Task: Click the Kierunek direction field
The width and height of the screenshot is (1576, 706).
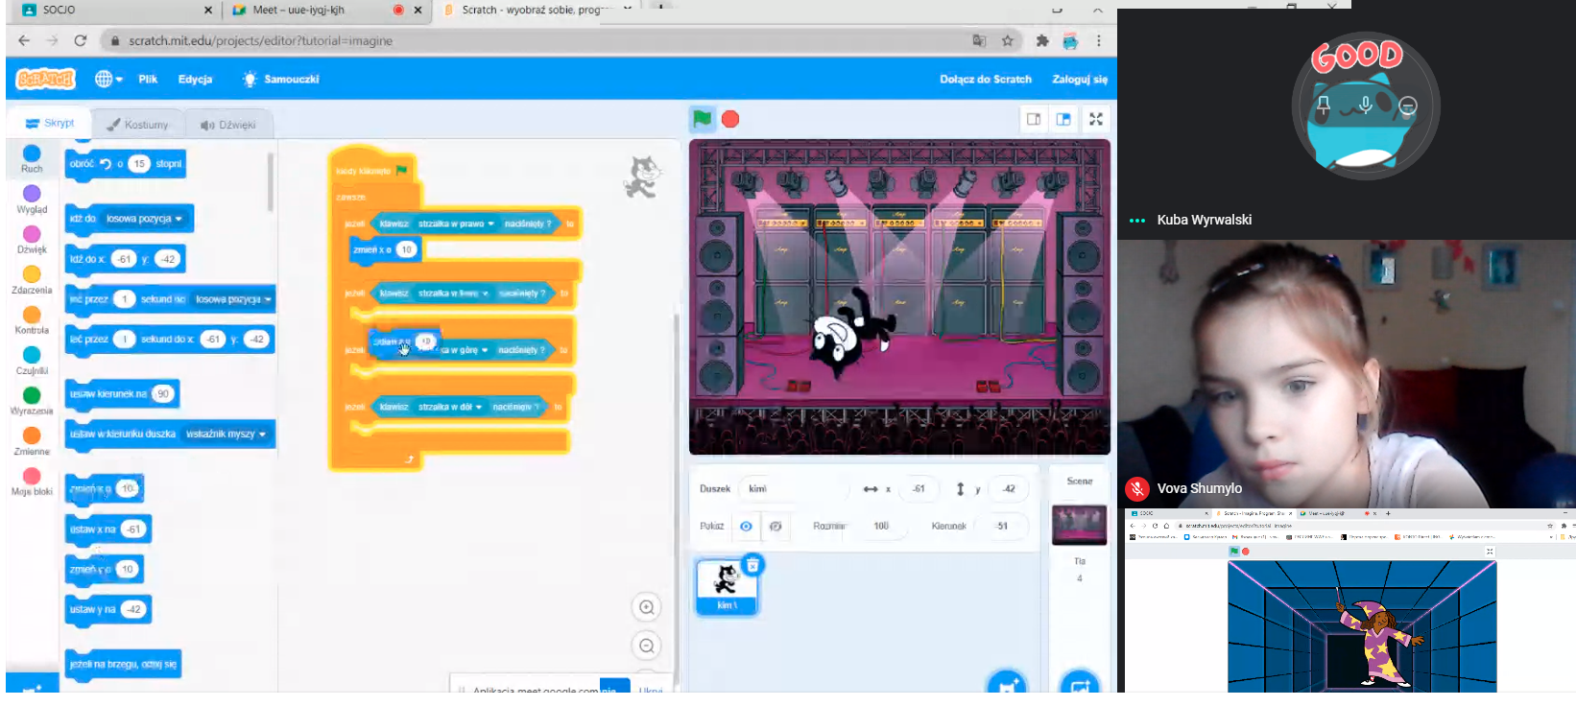Action: [1002, 526]
